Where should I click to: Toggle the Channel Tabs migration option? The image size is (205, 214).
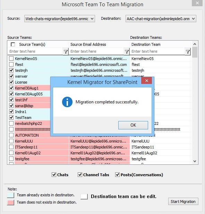[80, 175]
